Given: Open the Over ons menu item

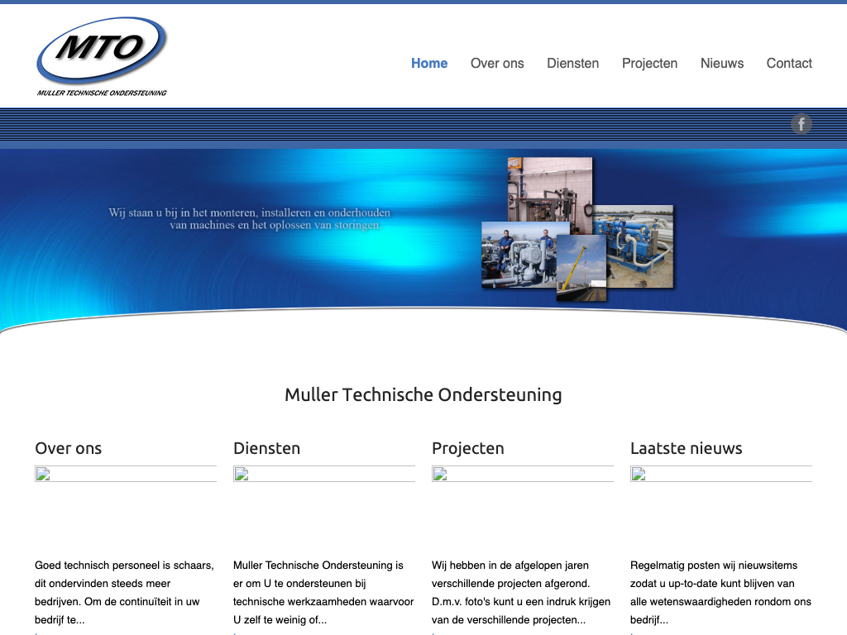Looking at the screenshot, I should point(497,64).
